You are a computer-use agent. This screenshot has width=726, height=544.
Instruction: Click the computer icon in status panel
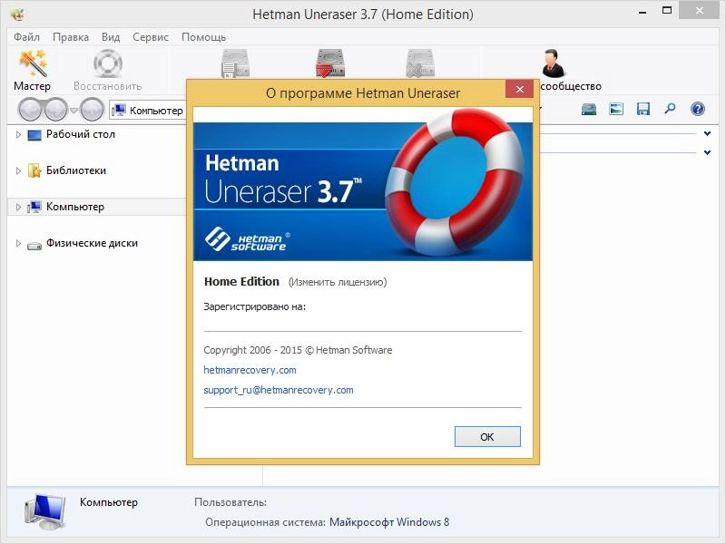[x=44, y=511]
